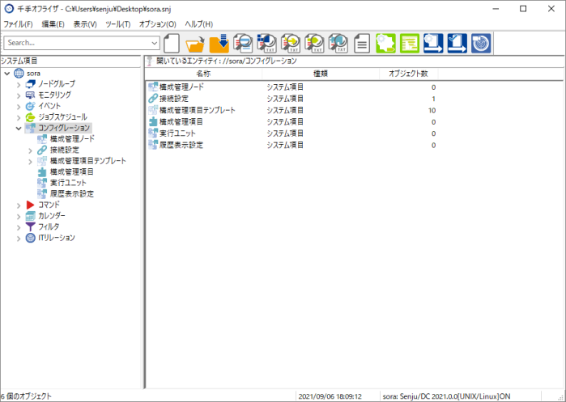
Task: Open the ツール(T) menu
Action: click(x=118, y=24)
